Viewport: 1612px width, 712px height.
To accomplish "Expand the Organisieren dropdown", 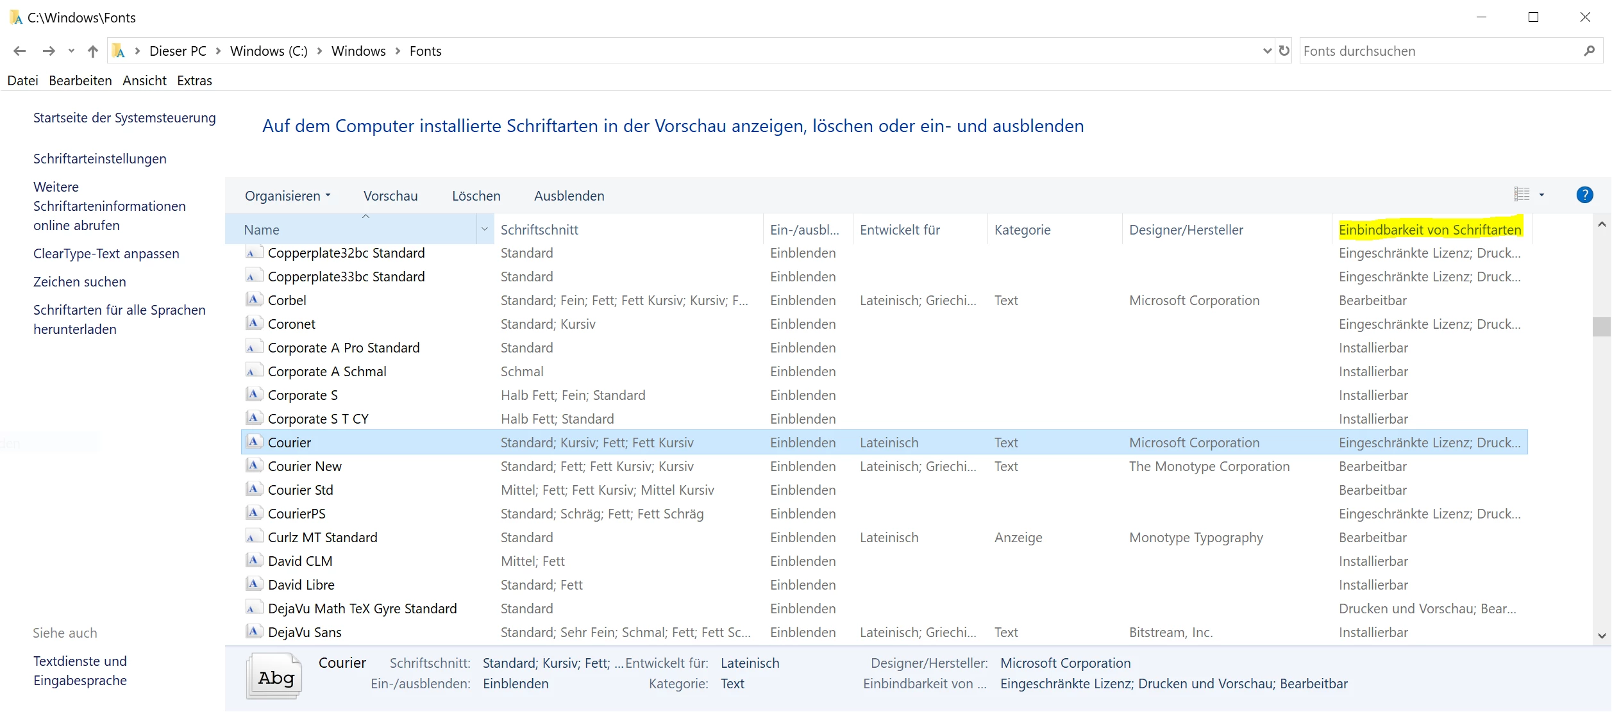I will click(287, 196).
